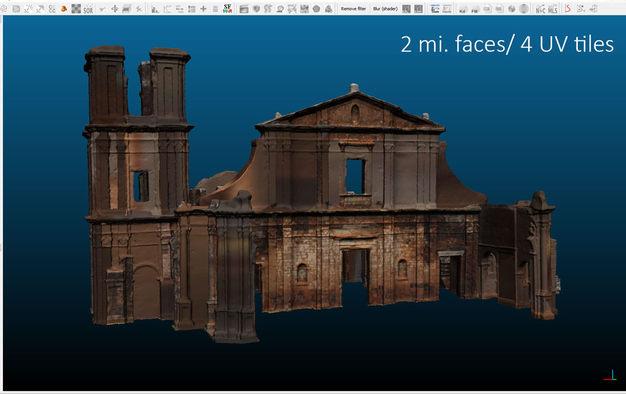Click the CANUPO Classify toolbar item
Image resolution: width=626 pixels, height=394 pixels.
coord(447,9)
